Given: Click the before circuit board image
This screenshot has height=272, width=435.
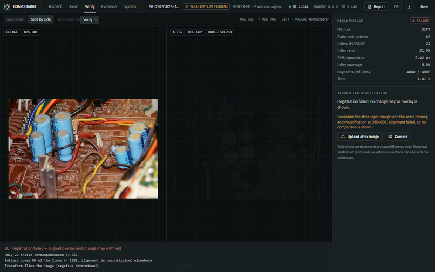Looking at the screenshot, I should (83, 148).
